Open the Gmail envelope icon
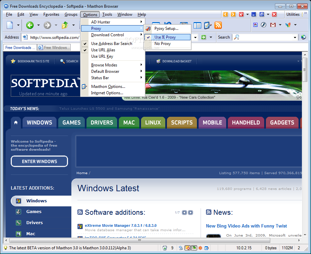Screen dimensions: 311x254 (273, 25)
